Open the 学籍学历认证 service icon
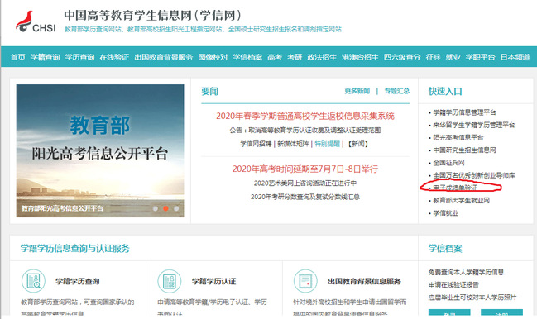The height and width of the screenshot is (319, 537). [169, 281]
